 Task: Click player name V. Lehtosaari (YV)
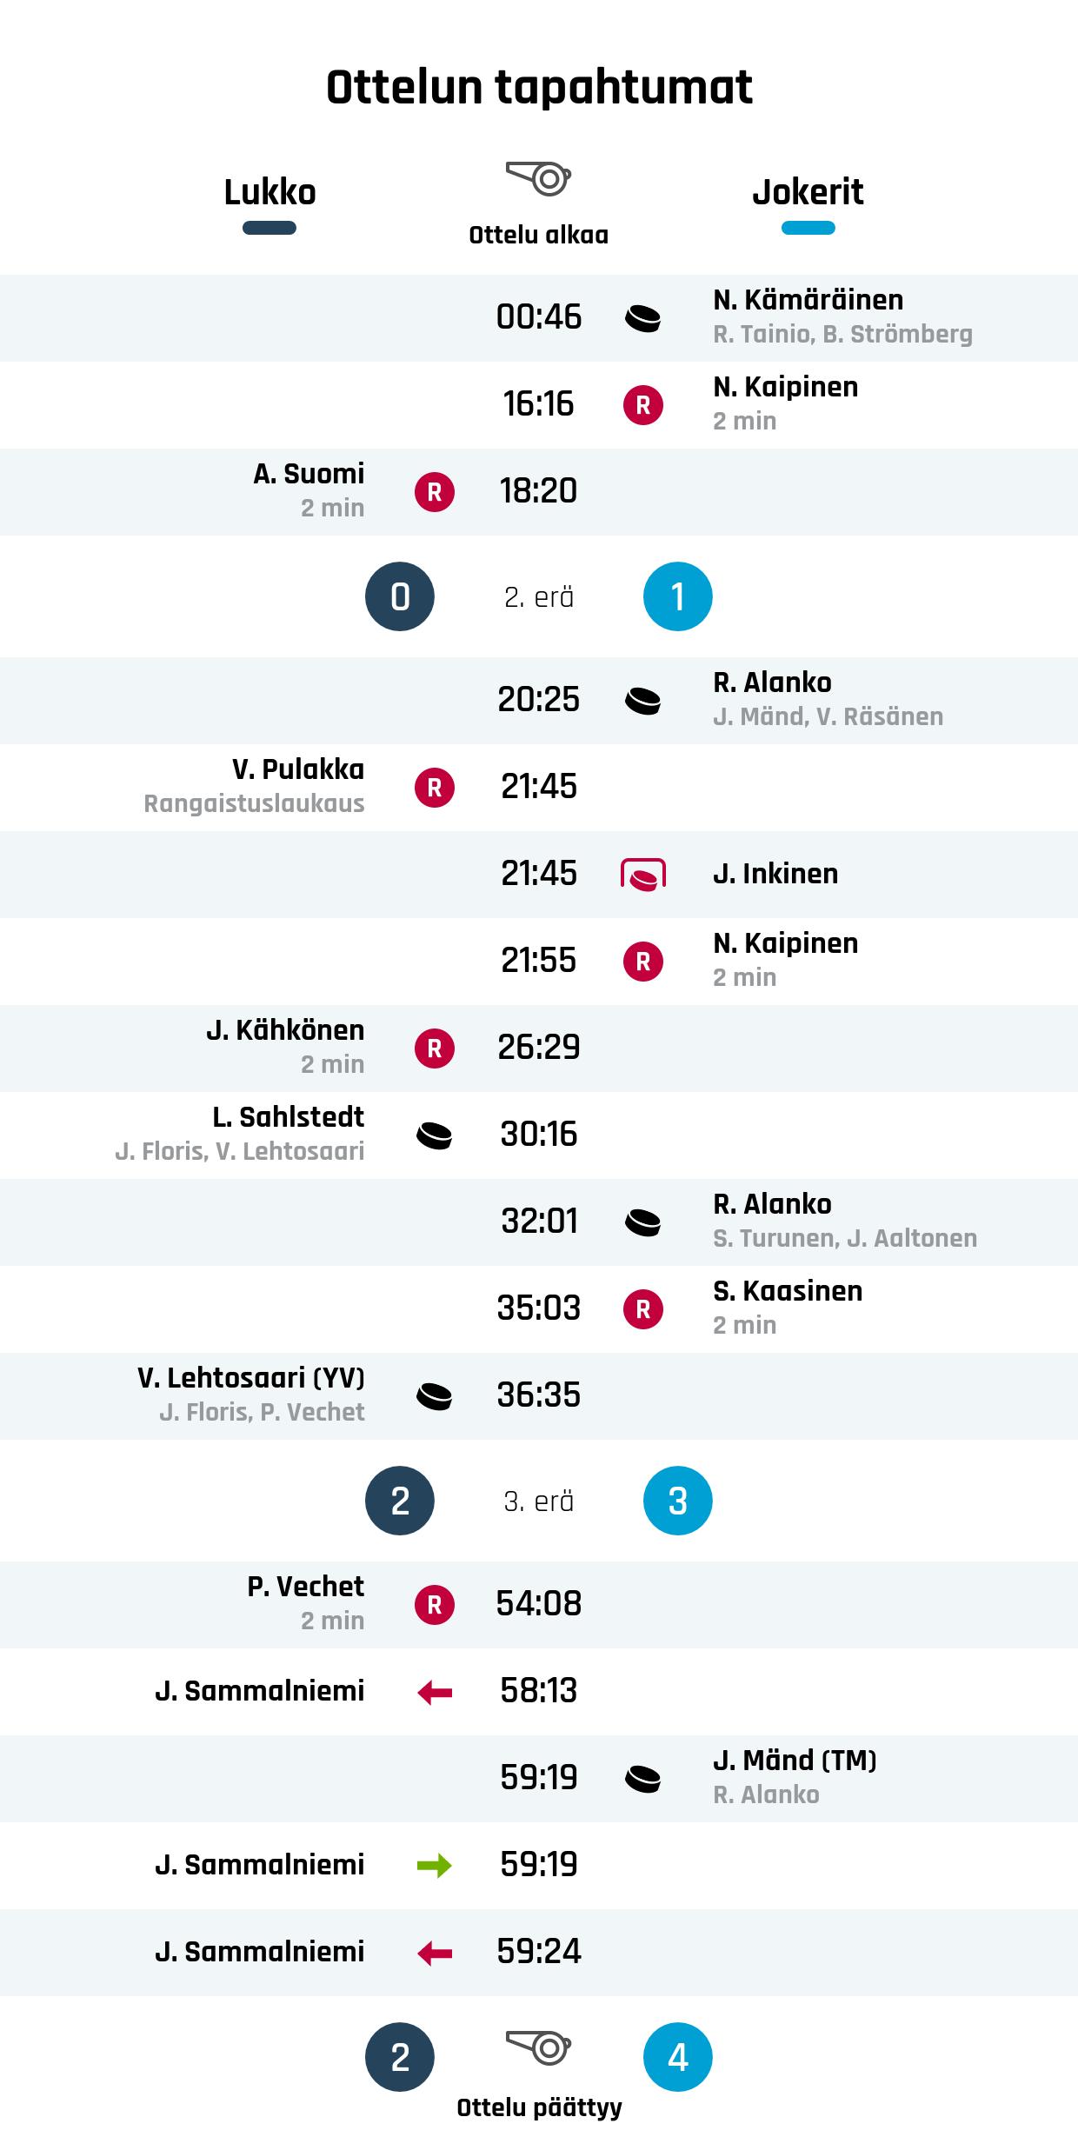click(x=251, y=1378)
